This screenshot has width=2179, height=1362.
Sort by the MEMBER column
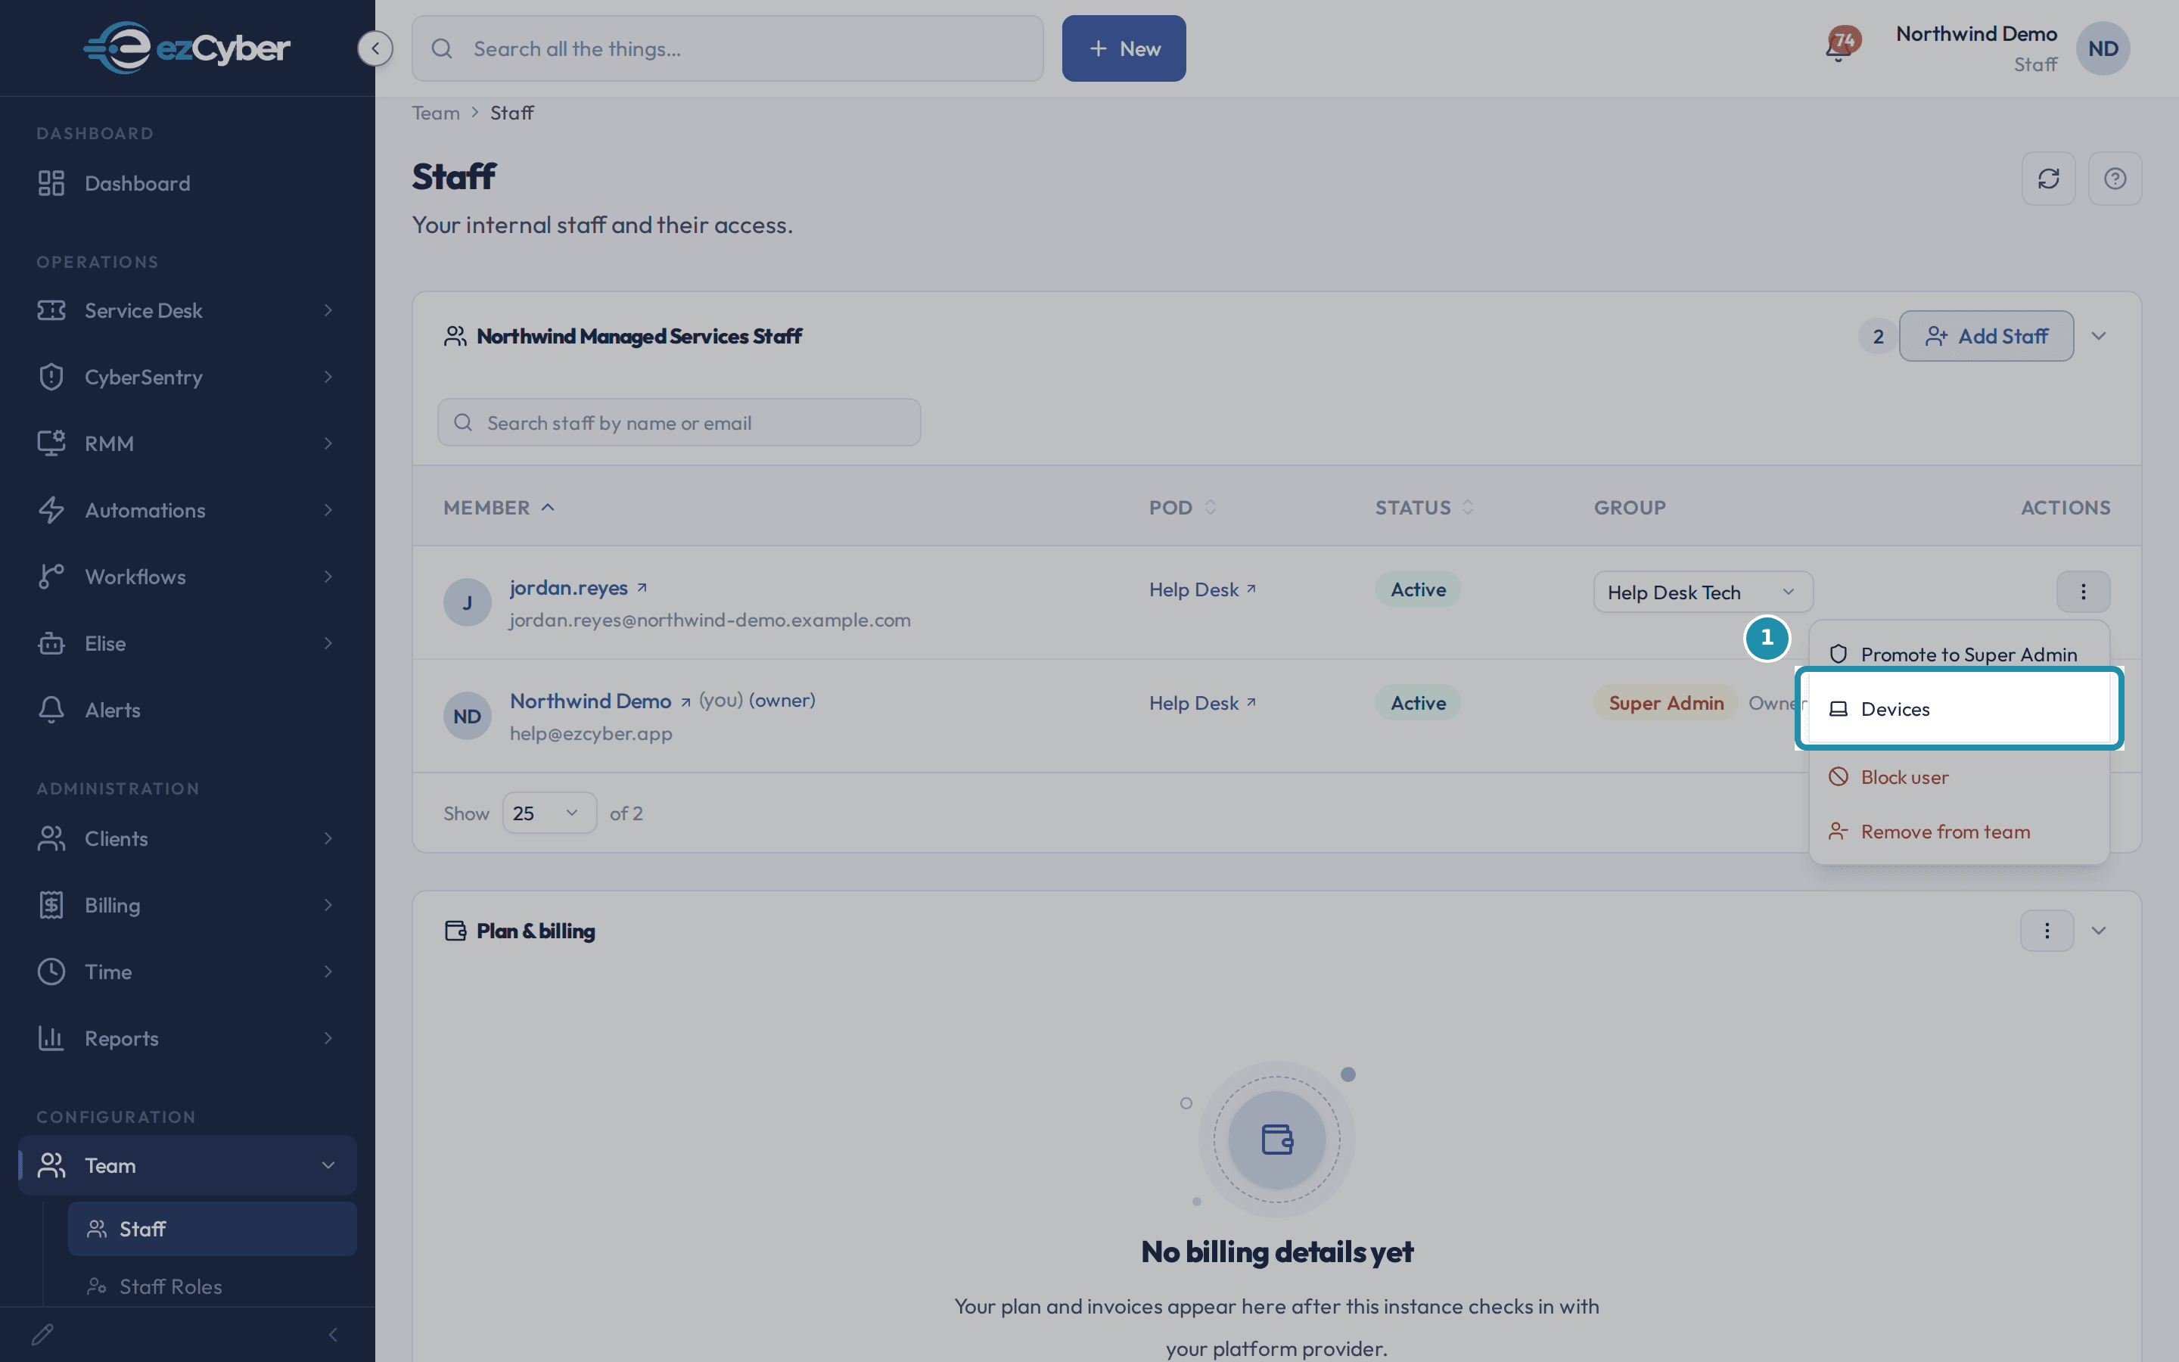click(x=499, y=507)
